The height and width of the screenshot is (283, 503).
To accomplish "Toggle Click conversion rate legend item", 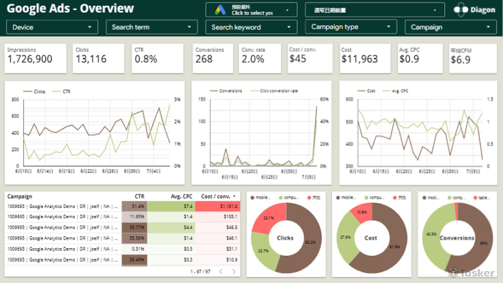I will click(x=274, y=91).
